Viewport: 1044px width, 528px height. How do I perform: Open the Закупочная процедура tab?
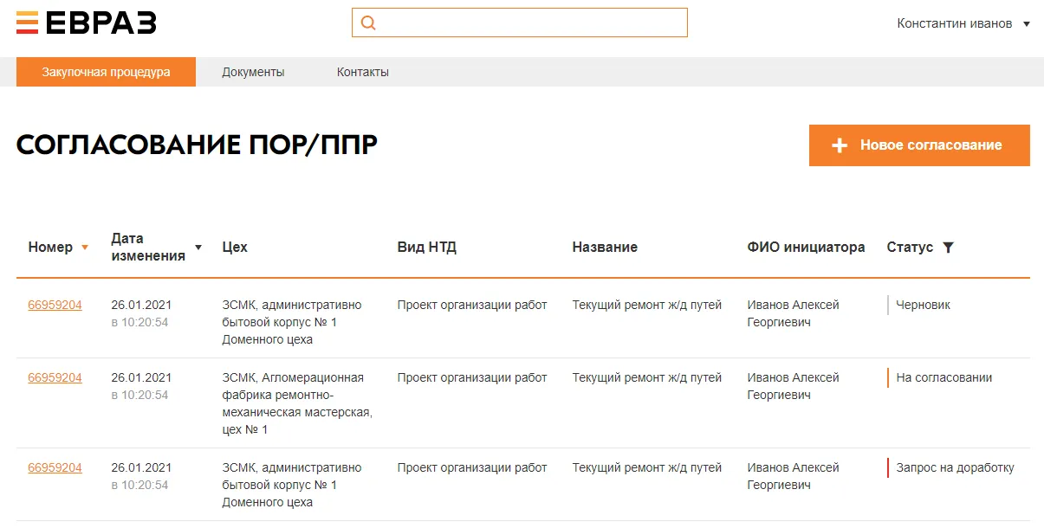(106, 72)
